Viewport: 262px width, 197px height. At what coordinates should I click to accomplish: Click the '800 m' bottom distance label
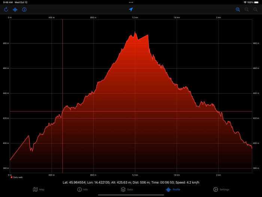(93, 175)
